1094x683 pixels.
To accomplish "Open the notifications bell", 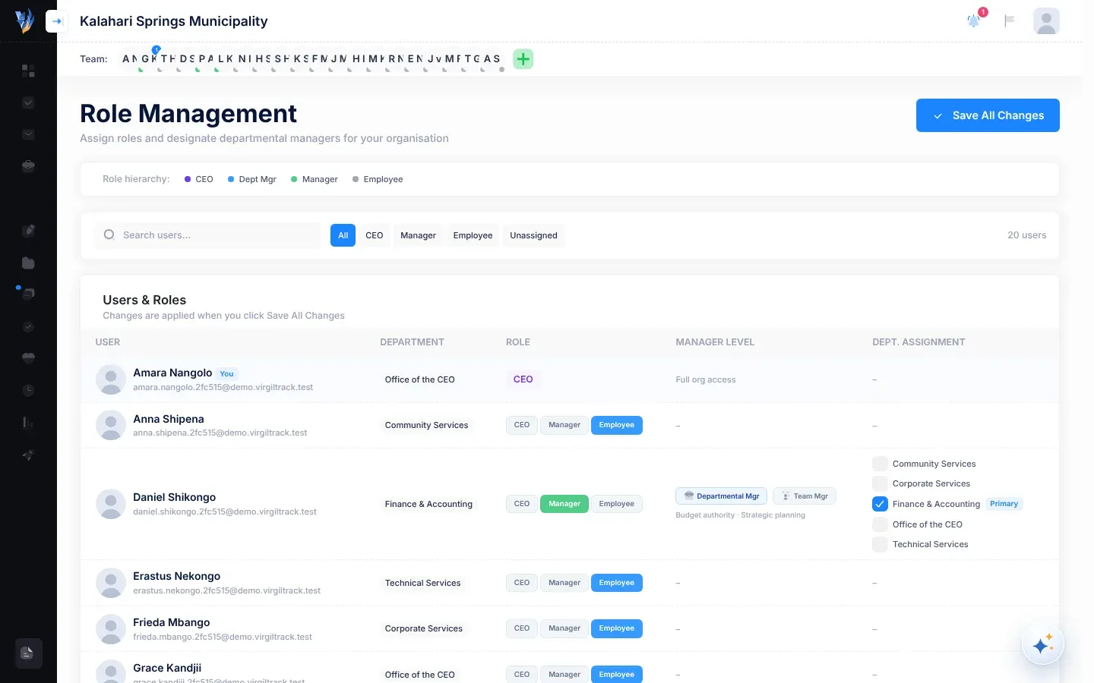I will (973, 20).
